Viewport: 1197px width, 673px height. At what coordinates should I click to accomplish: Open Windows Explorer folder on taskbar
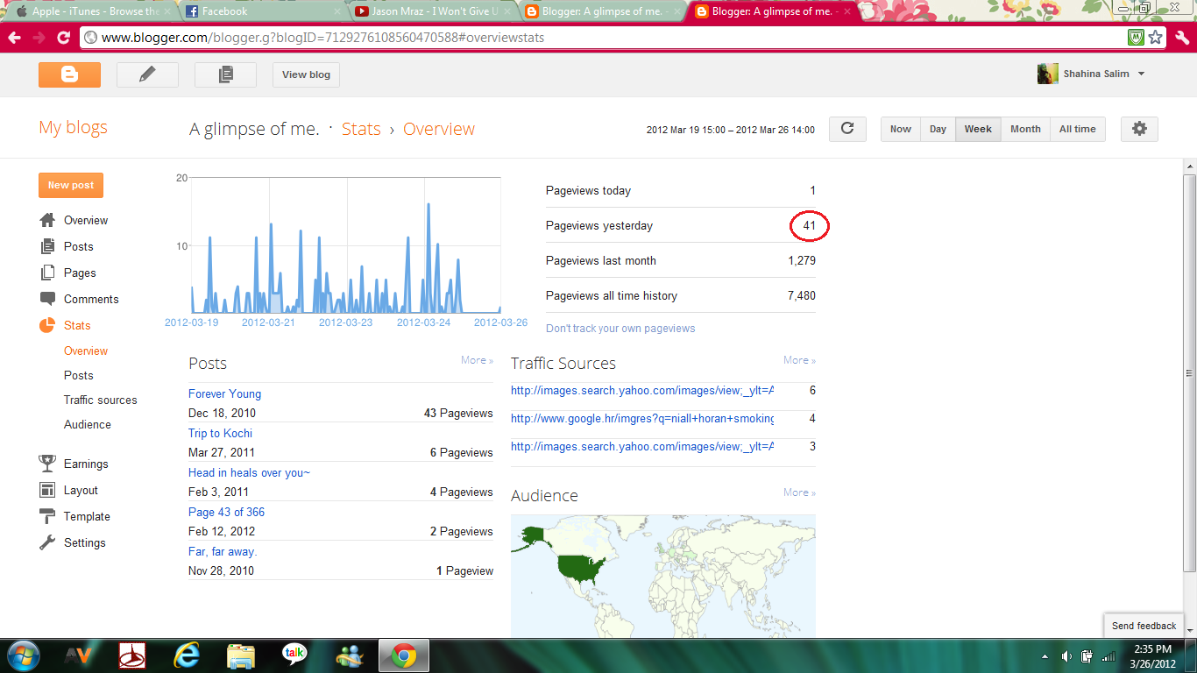click(x=240, y=655)
